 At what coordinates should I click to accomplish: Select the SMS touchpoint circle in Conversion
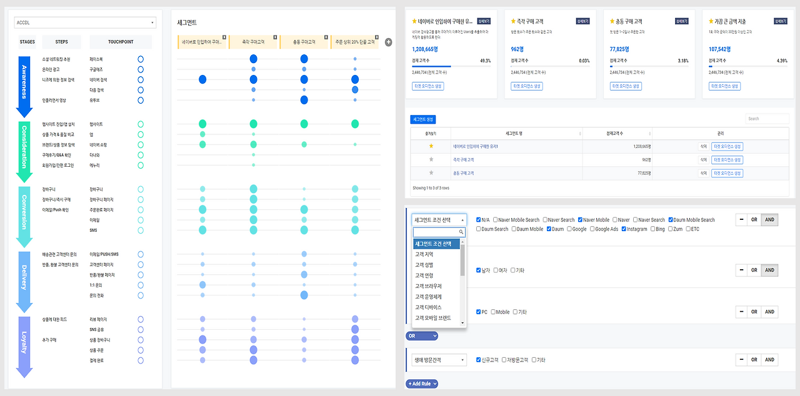tap(141, 230)
